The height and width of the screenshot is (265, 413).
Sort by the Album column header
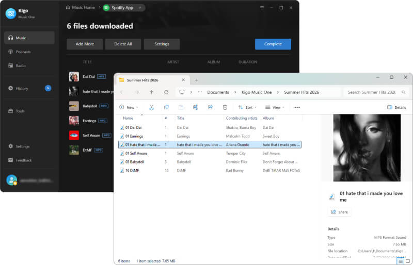pos(268,118)
